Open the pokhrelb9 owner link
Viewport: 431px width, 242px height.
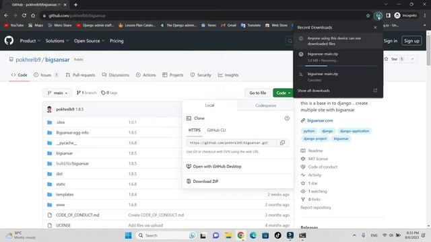[28, 60]
